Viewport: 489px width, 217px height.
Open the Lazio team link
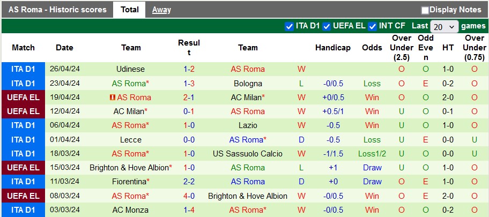coord(248,125)
